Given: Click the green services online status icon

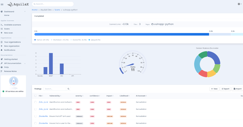Looking at the screenshot, I should (3, 91).
